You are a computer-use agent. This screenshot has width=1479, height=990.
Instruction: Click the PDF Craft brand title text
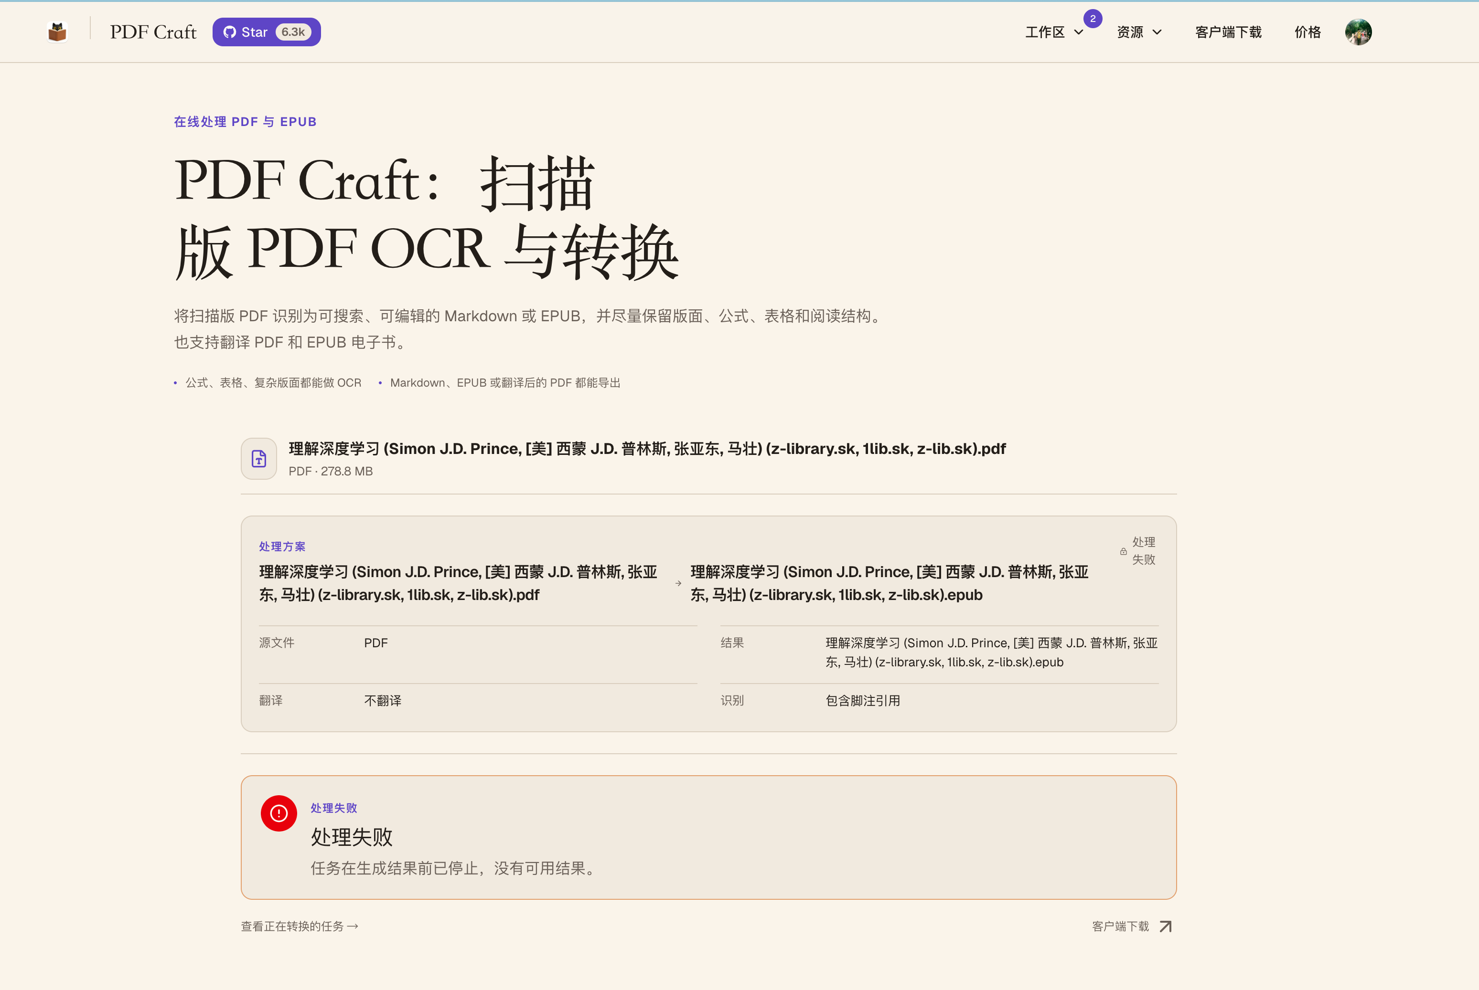pyautogui.click(x=153, y=32)
